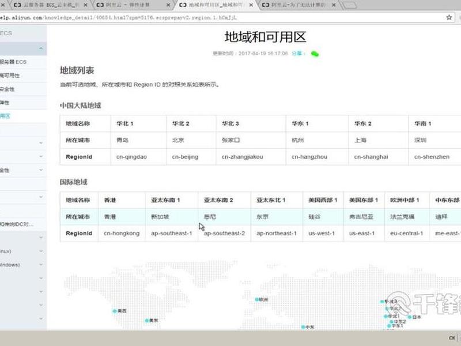Open the ECS sidebar heading
This screenshot has height=346, width=461.
[6, 33]
